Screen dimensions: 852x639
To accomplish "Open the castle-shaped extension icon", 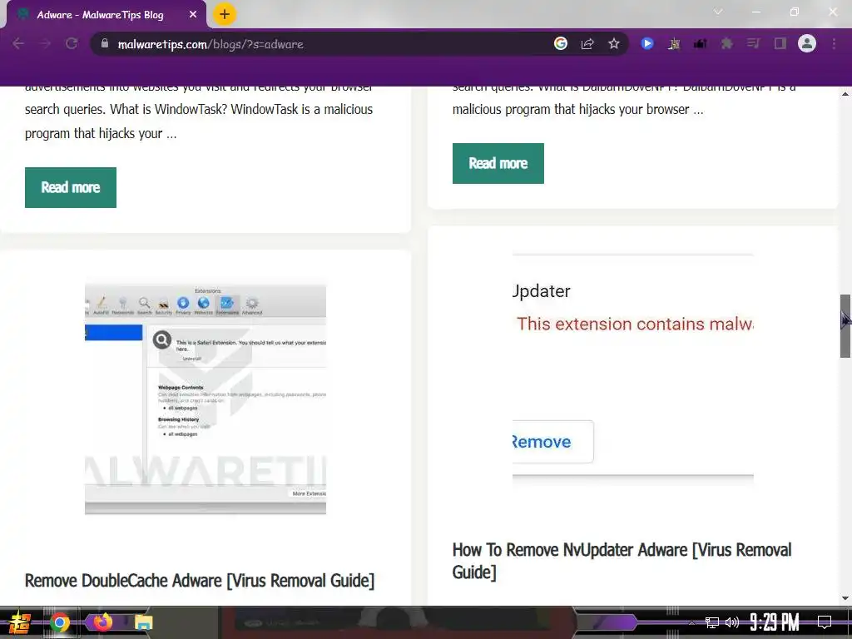I will [x=674, y=44].
